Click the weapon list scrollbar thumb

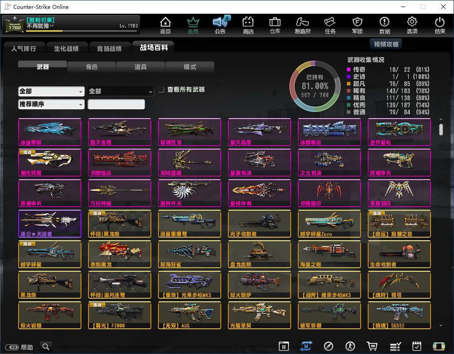(441, 129)
